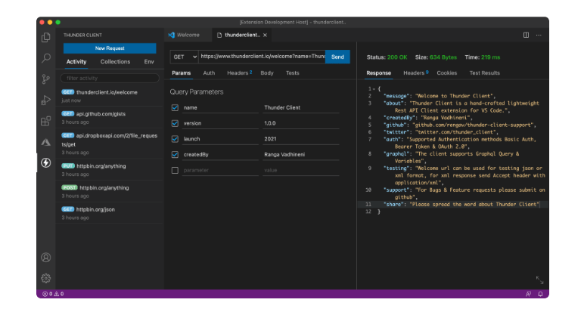
Task: Select the Auth tab
Action: pos(209,73)
